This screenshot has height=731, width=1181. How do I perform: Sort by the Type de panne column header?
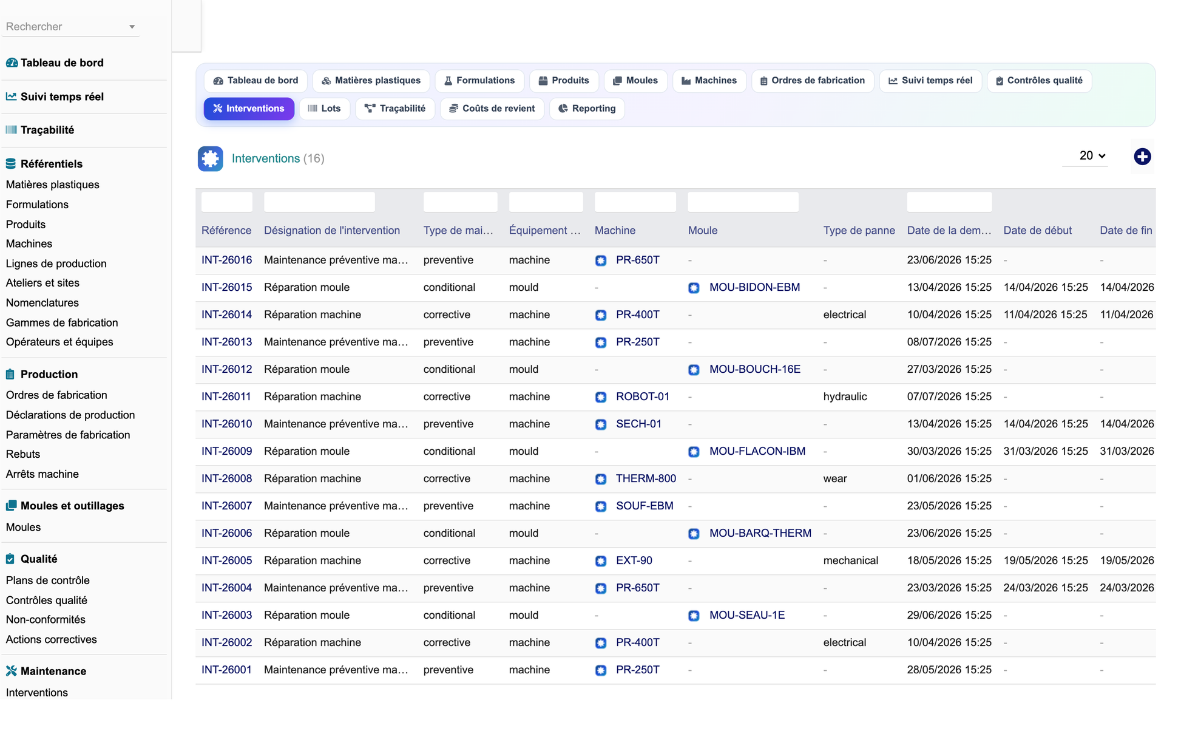coord(859,231)
